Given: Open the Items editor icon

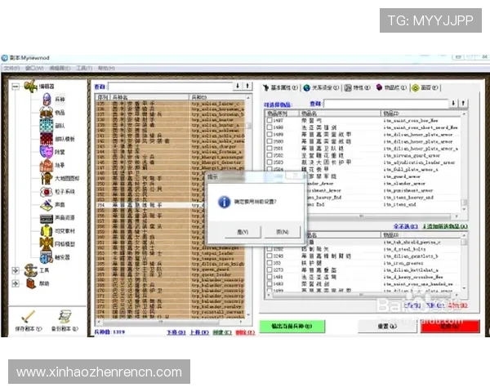Looking at the screenshot, I should pyautogui.click(x=47, y=112).
